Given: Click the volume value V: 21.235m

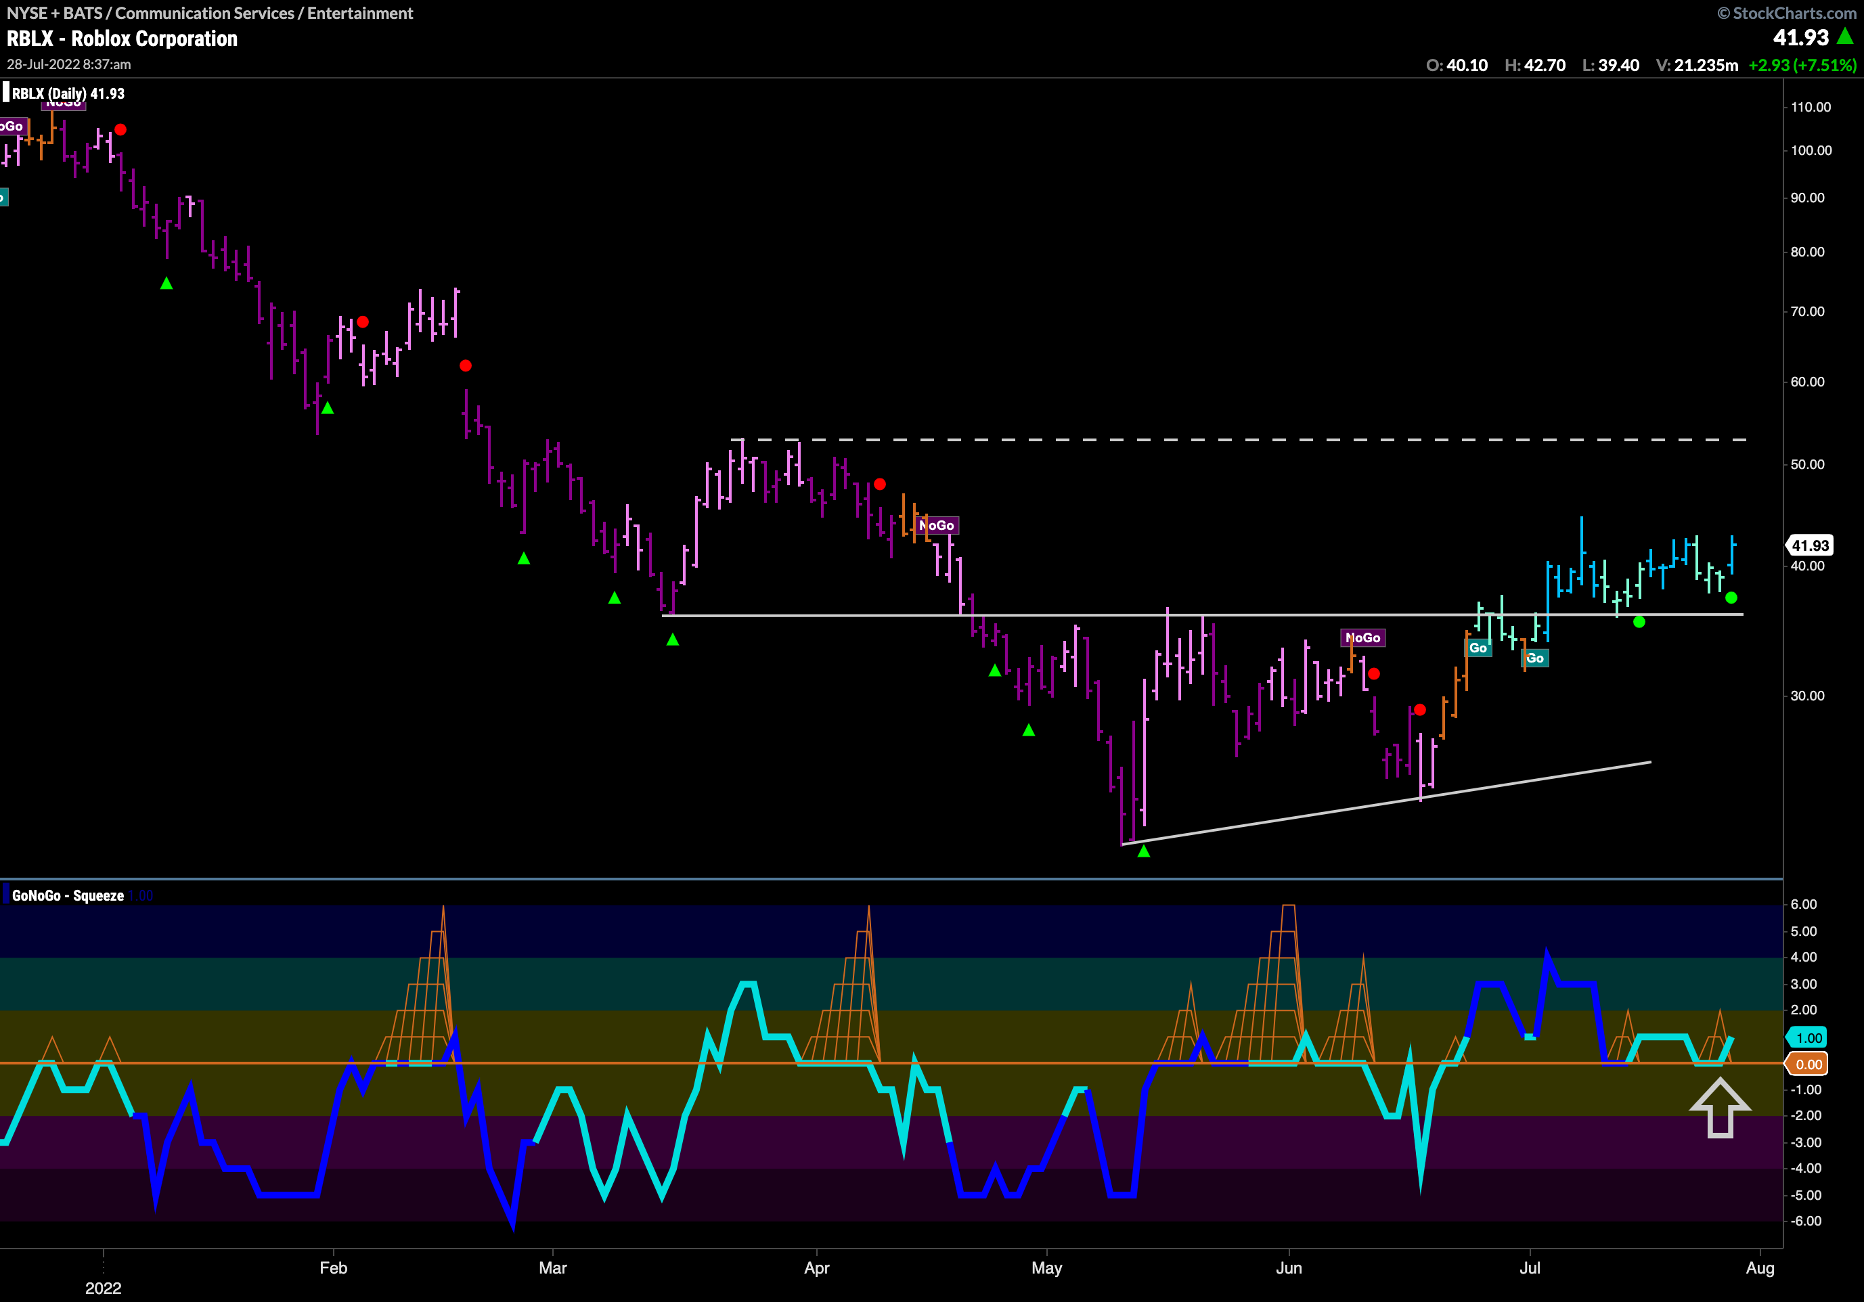Looking at the screenshot, I should pyautogui.click(x=1697, y=66).
